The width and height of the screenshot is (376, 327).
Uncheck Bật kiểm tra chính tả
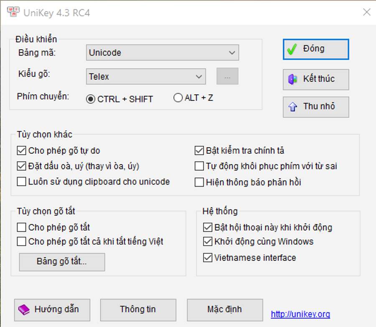tap(198, 150)
